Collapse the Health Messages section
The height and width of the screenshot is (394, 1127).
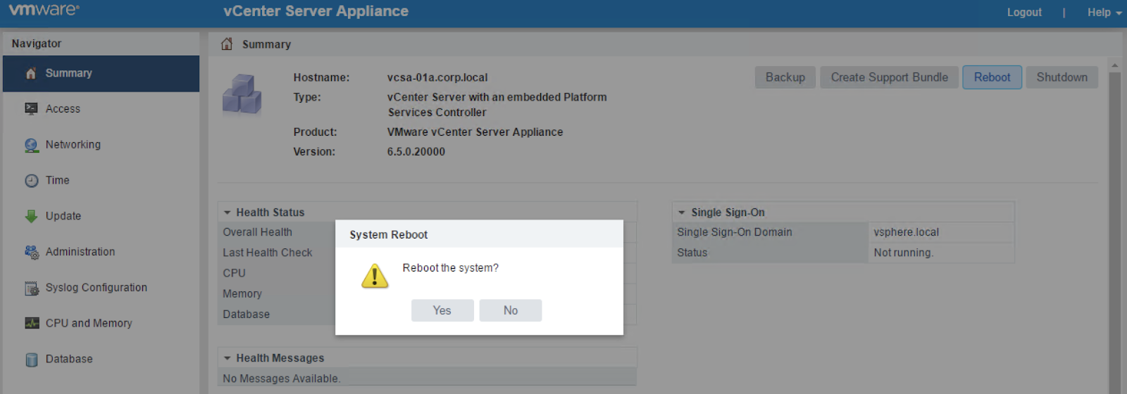(228, 358)
